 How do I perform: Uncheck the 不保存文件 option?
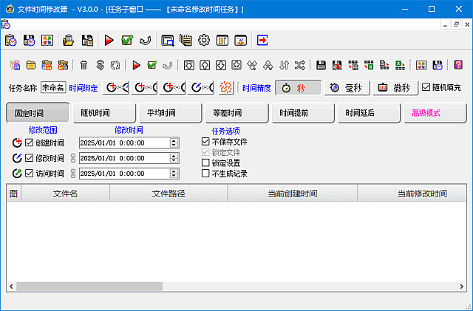tap(206, 142)
